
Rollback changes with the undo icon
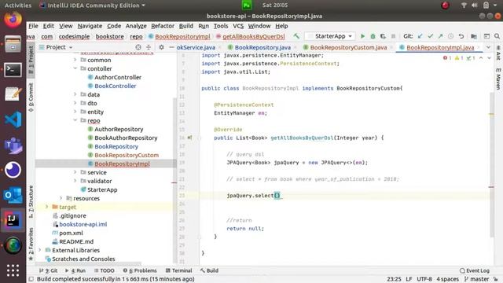(461, 36)
